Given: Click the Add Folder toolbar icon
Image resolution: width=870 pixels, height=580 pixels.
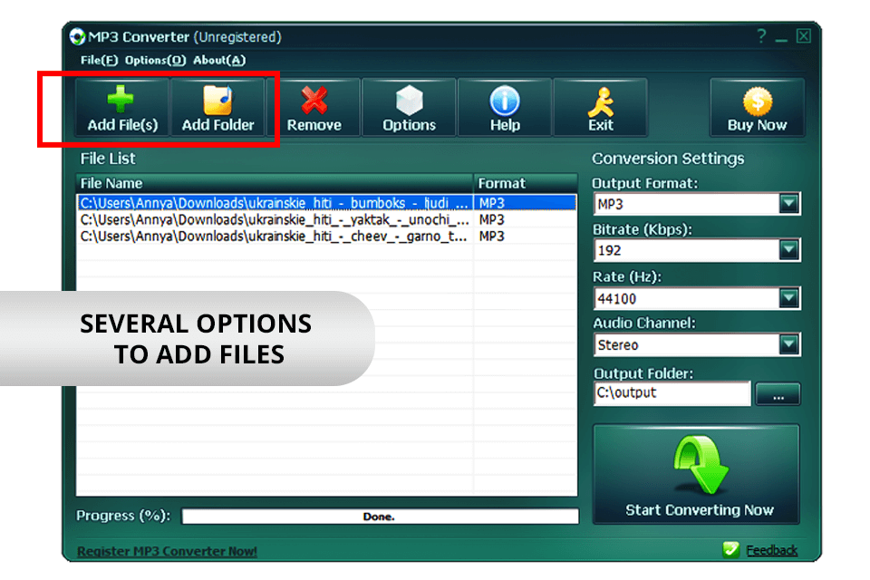Looking at the screenshot, I should pos(217,100).
